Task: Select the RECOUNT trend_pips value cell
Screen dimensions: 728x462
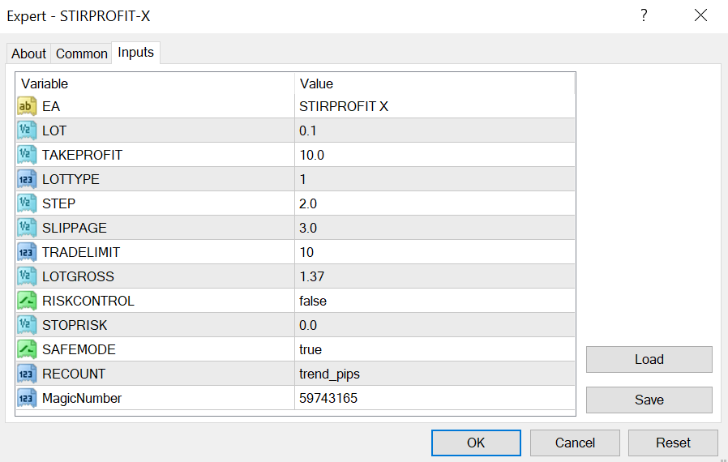Action: click(x=435, y=374)
